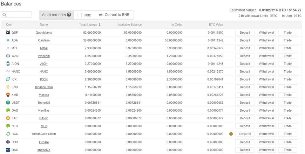Image resolution: width=305 pixels, height=154 pixels.
Task: Click Trade in the NANO row
Action: [288, 72]
